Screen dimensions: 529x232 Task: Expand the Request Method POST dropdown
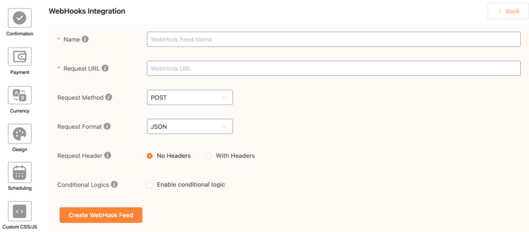tap(190, 97)
